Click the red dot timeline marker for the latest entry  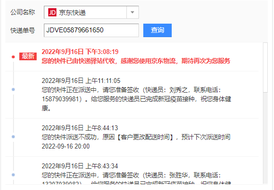(x=13, y=57)
